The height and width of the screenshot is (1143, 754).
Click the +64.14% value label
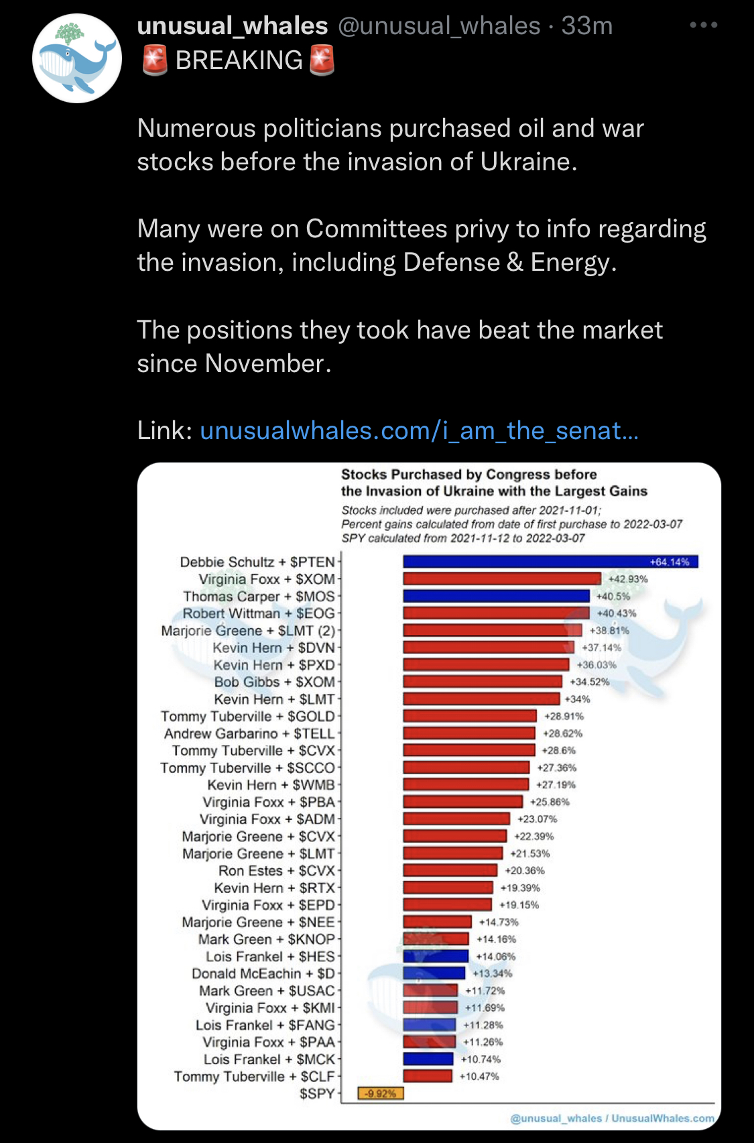[670, 562]
